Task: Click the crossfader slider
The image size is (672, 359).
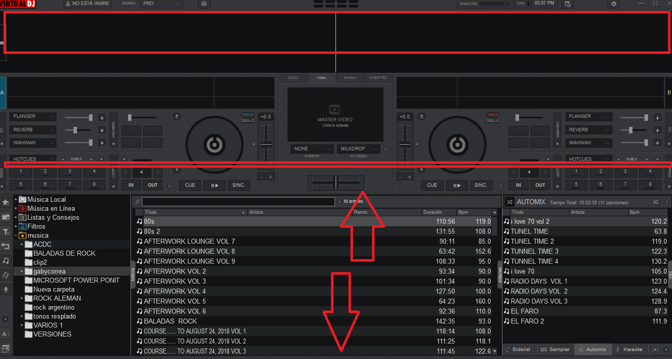Action: [336, 183]
